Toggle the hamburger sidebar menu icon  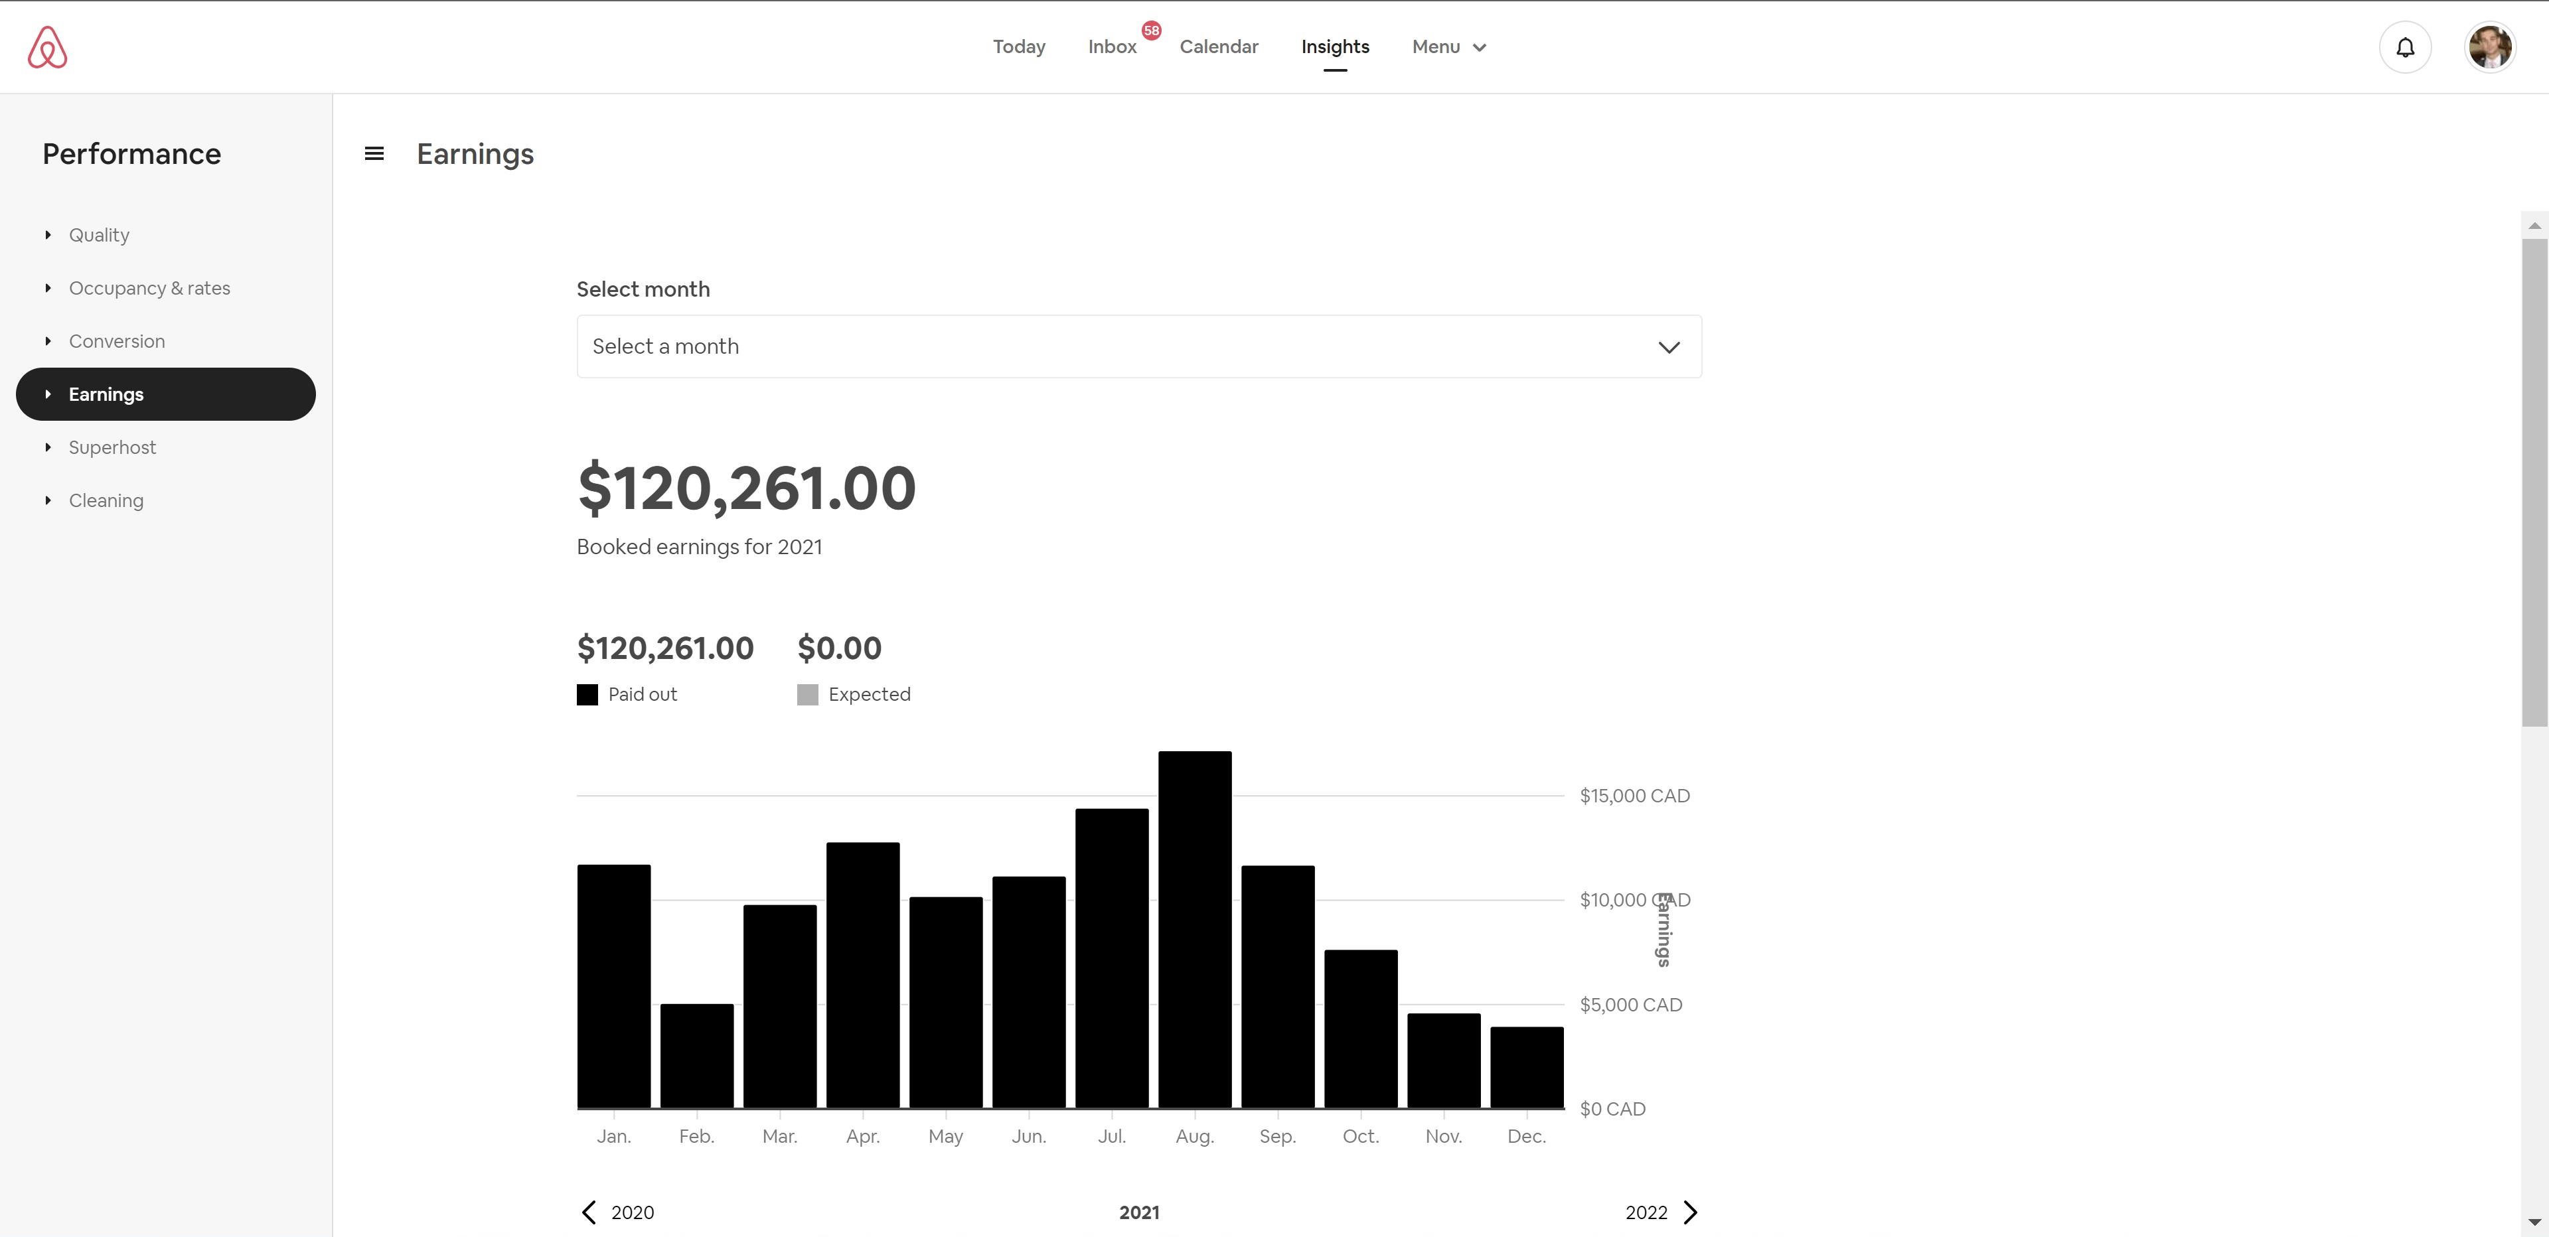point(374,153)
